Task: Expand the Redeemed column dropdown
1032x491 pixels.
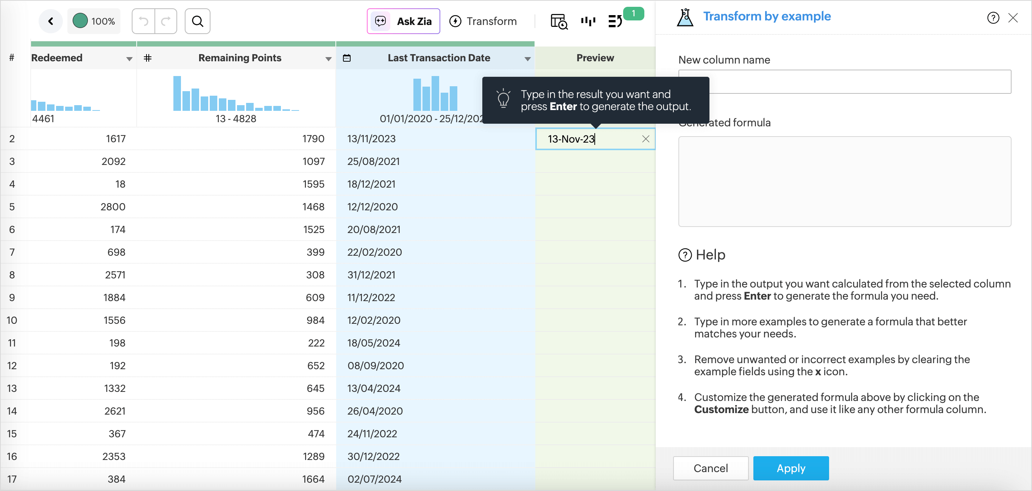Action: (x=129, y=59)
